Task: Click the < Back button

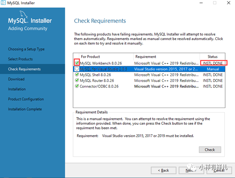Action: tap(164, 170)
